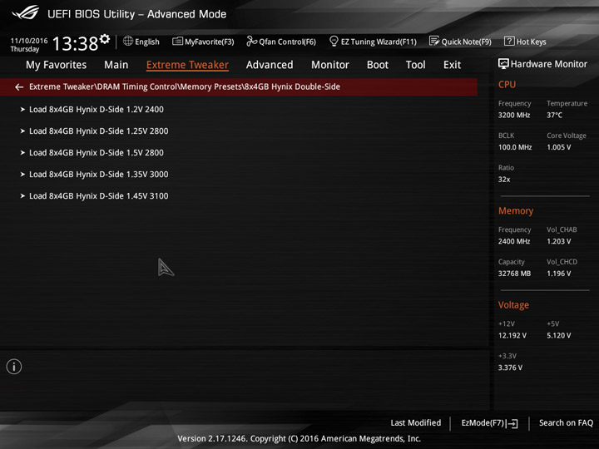Click the breadcrumb path text
Screen dimensions: 599x449
click(185, 86)
